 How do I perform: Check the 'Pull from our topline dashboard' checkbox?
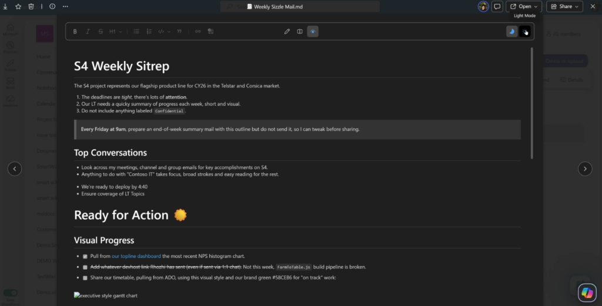[x=85, y=257]
